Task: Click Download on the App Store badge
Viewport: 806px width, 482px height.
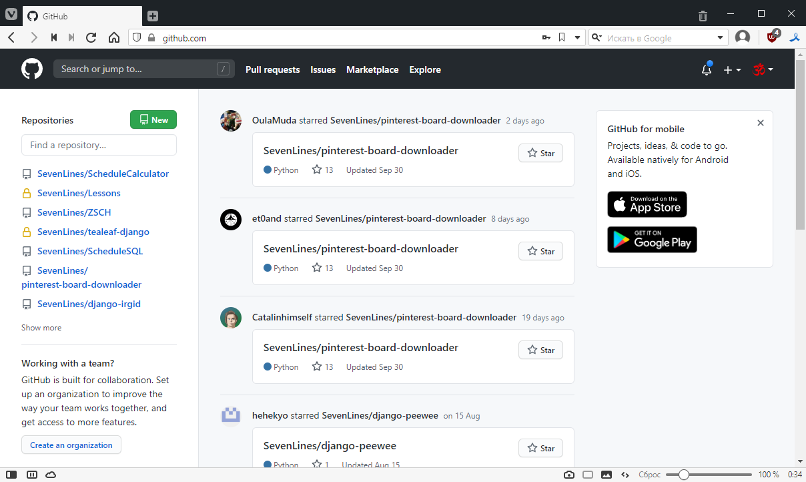Action: (x=647, y=204)
